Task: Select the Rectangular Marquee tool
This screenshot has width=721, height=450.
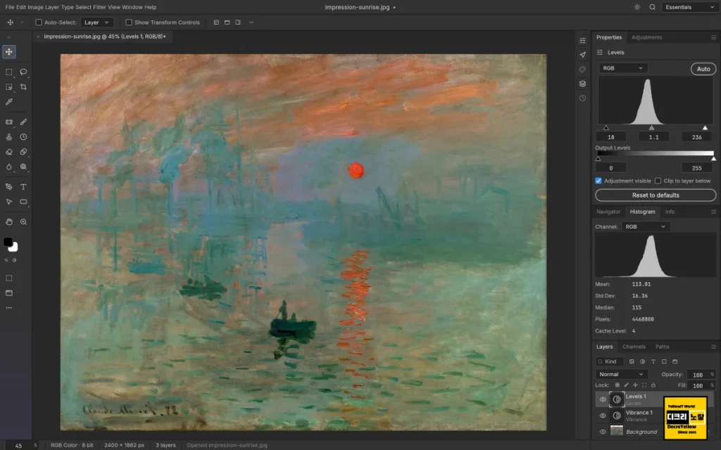Action: (8, 72)
